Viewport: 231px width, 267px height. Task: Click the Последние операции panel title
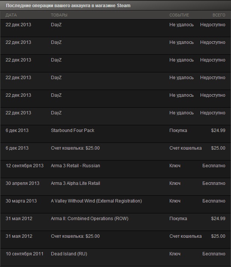point(68,6)
